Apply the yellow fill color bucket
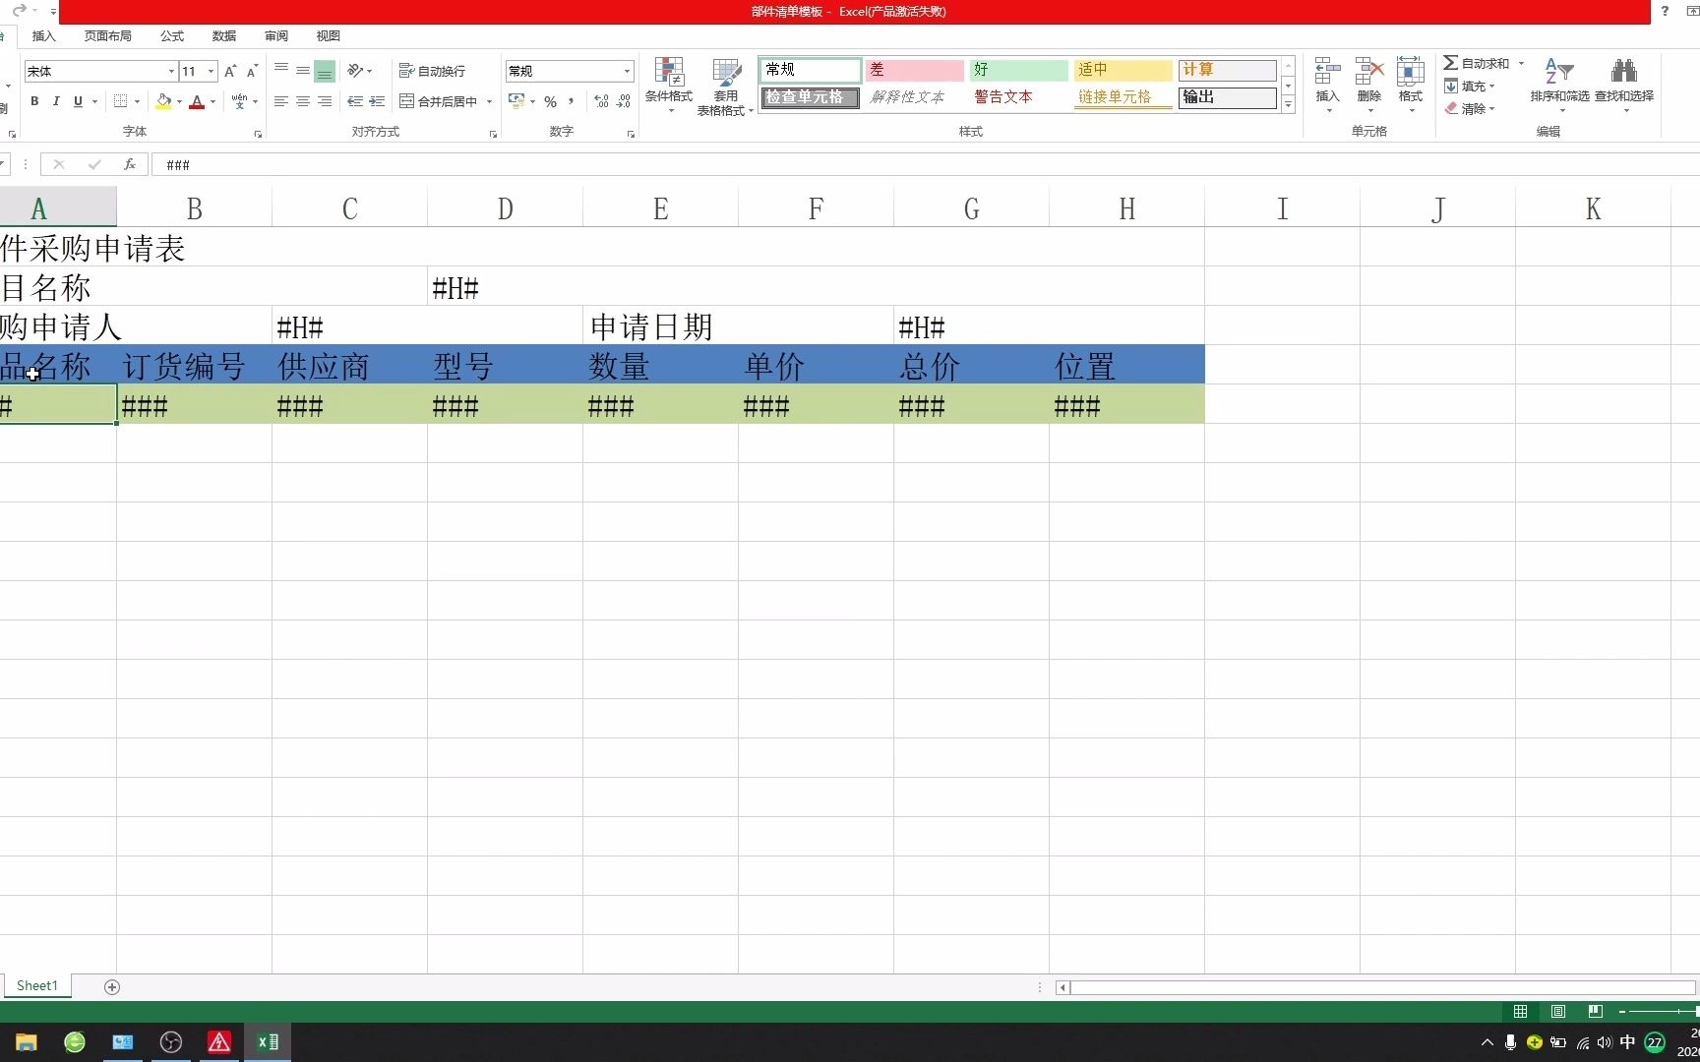The height and width of the screenshot is (1062, 1700). tap(163, 101)
